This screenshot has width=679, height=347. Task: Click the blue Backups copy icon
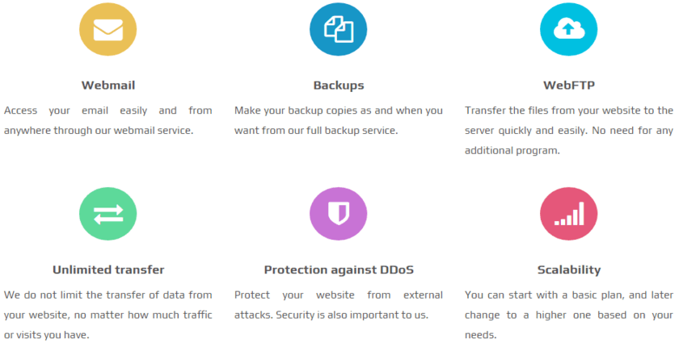point(338,29)
